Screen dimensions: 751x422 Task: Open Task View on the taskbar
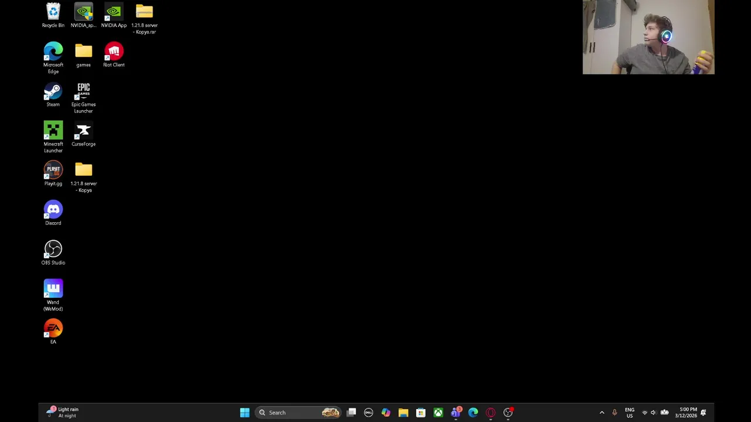coord(351,413)
